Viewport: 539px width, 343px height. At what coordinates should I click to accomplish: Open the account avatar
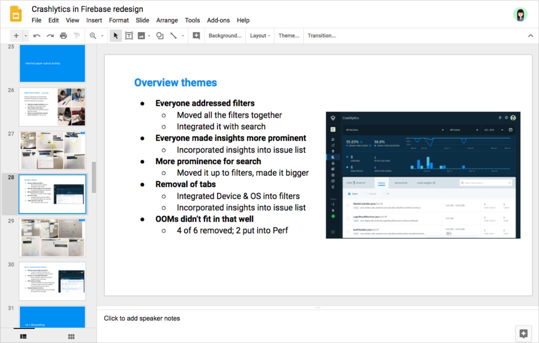[520, 14]
